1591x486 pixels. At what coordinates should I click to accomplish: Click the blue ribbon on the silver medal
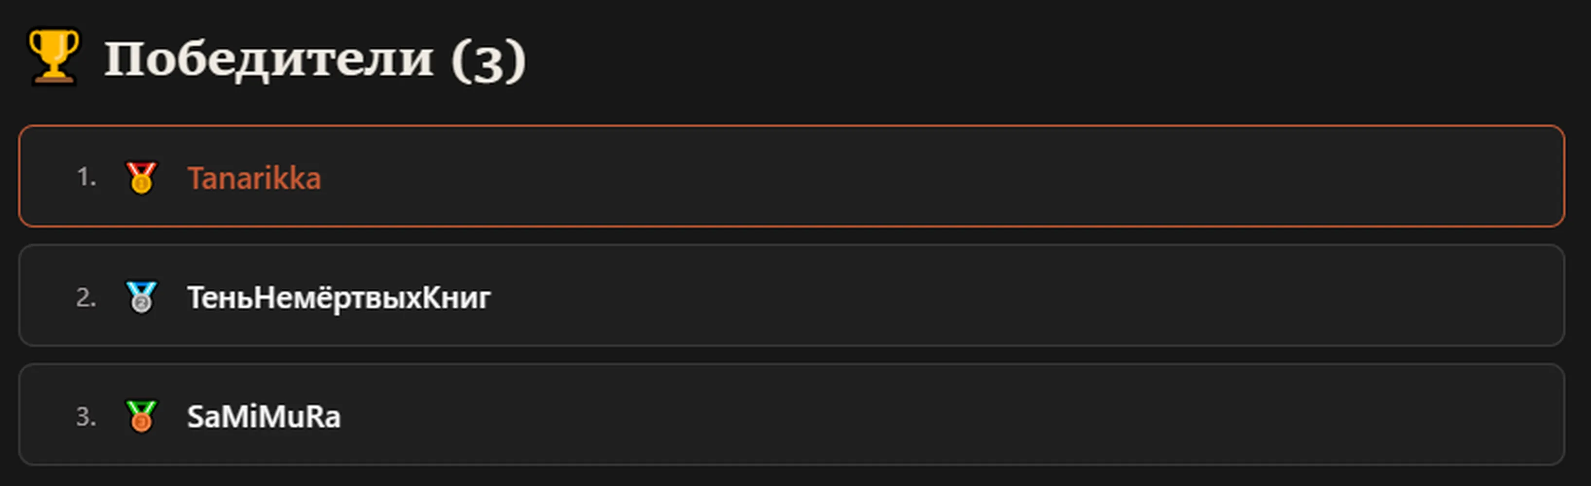click(x=141, y=288)
